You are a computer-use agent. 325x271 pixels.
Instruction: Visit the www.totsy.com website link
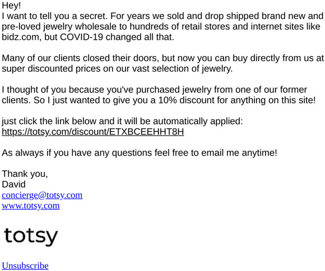click(31, 205)
